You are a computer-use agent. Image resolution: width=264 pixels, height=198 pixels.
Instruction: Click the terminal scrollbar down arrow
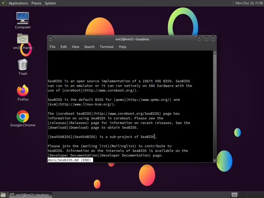point(215,161)
